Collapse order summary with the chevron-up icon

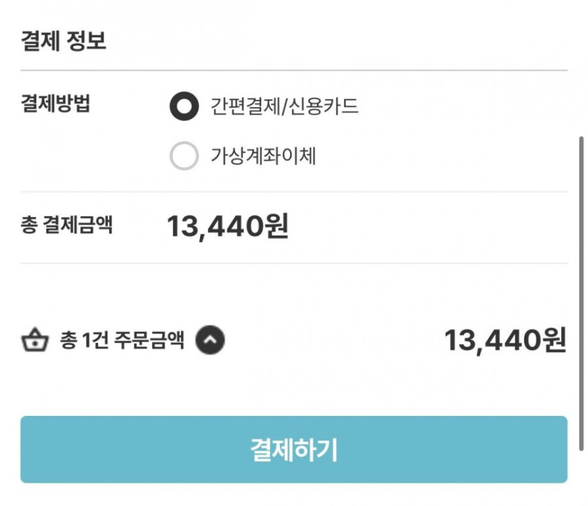210,341
